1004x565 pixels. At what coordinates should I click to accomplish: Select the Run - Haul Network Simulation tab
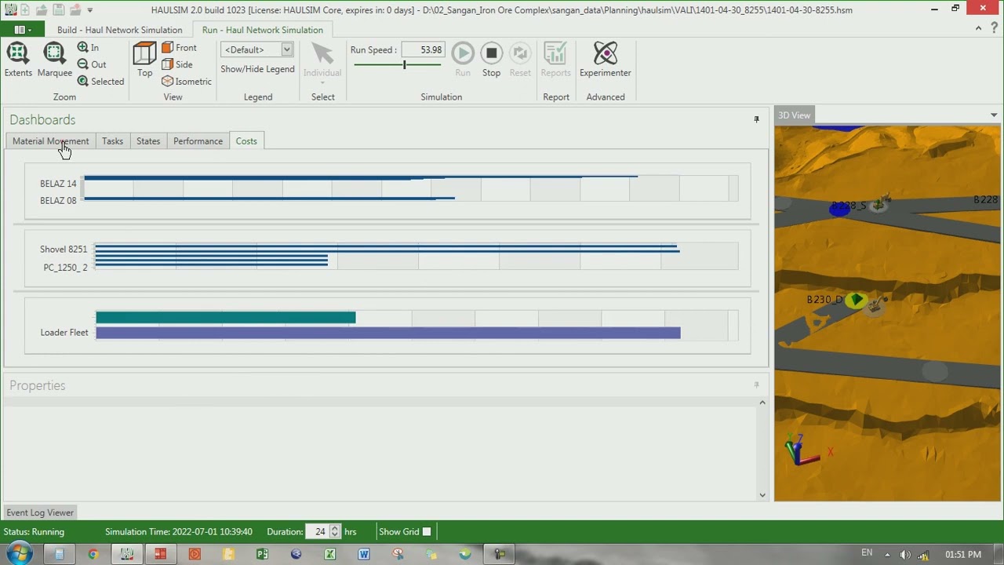click(x=263, y=30)
